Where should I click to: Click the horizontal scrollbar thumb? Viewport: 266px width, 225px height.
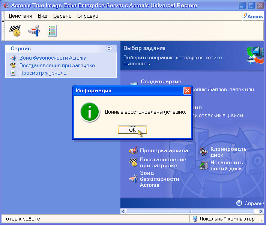(191, 211)
